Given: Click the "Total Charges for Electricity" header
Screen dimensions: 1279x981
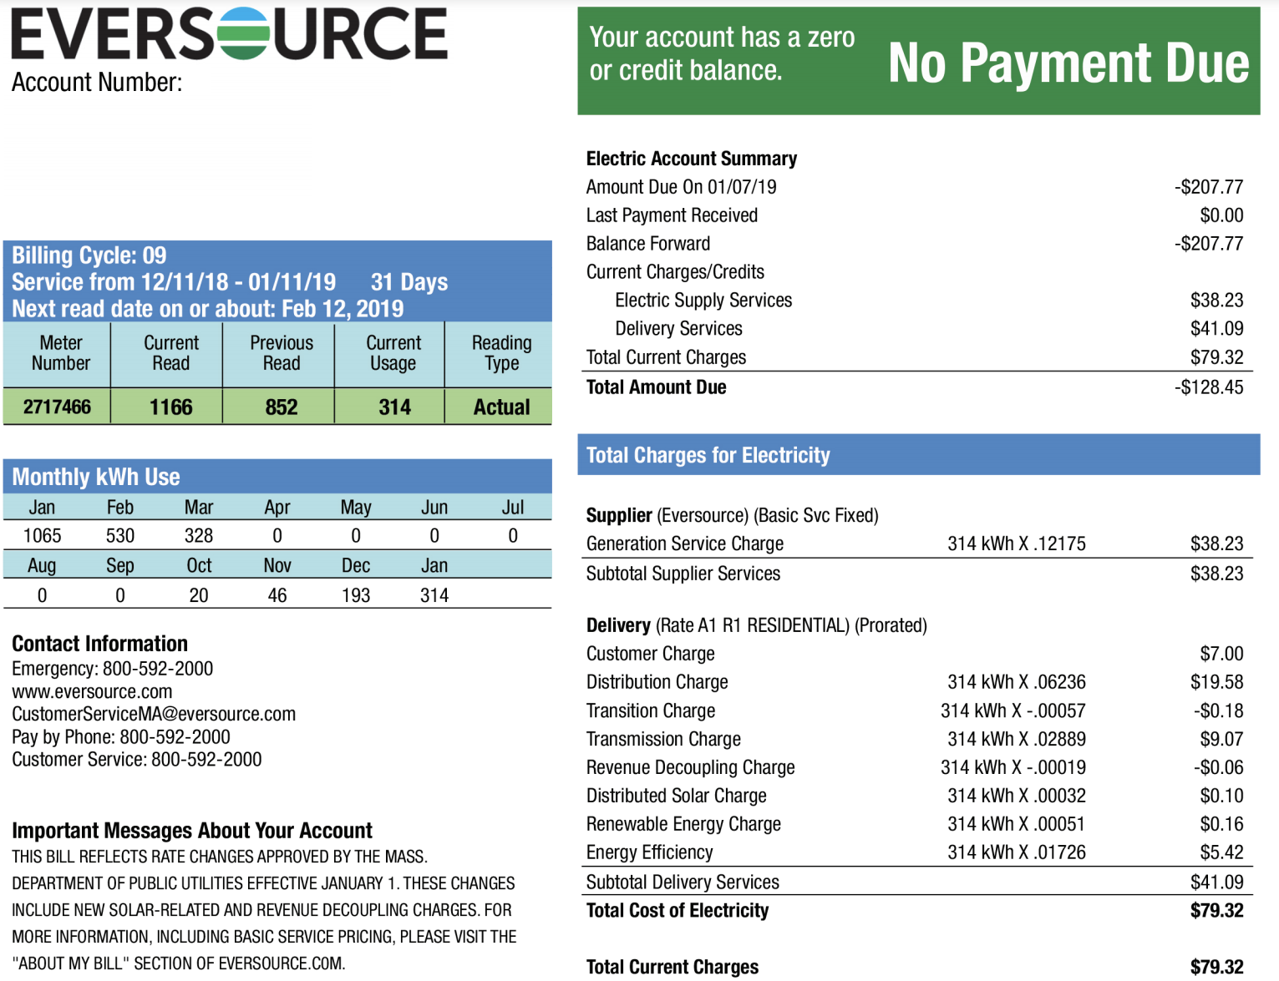Looking at the screenshot, I should 708,455.
